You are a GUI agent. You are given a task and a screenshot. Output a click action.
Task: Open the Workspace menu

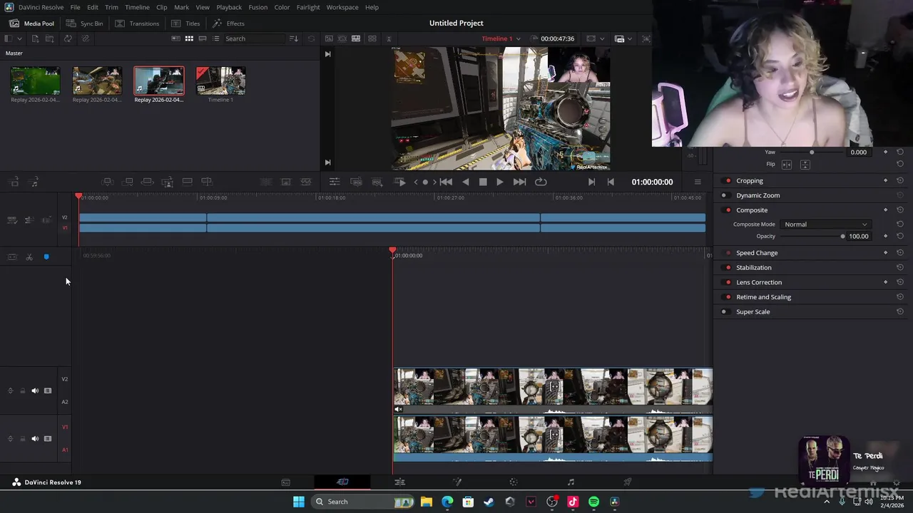(342, 7)
